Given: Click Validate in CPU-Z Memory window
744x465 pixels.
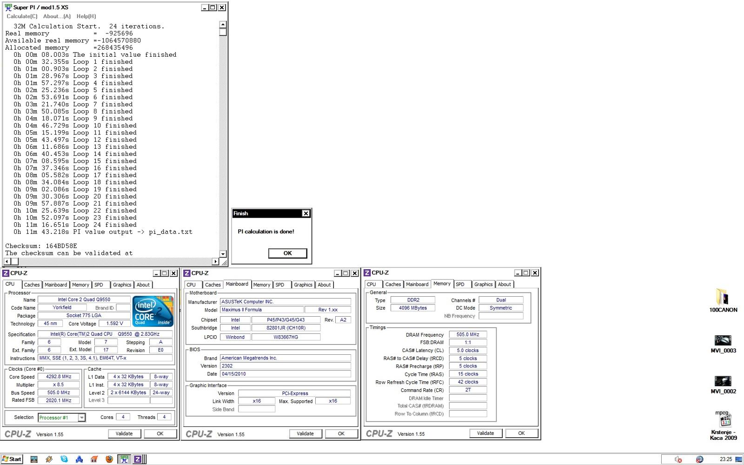Looking at the screenshot, I should tap(485, 433).
